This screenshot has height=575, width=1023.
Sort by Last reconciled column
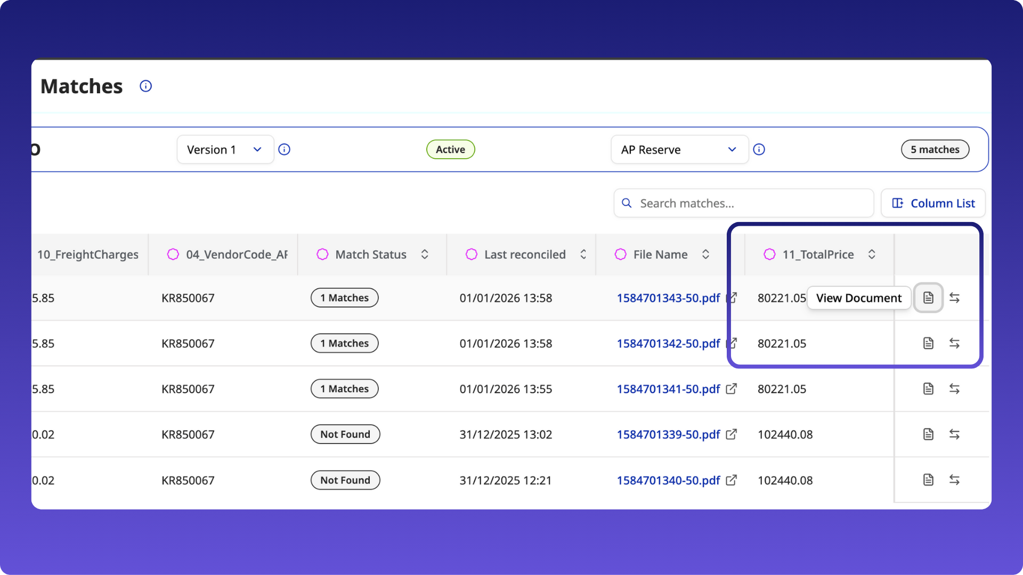pyautogui.click(x=583, y=254)
